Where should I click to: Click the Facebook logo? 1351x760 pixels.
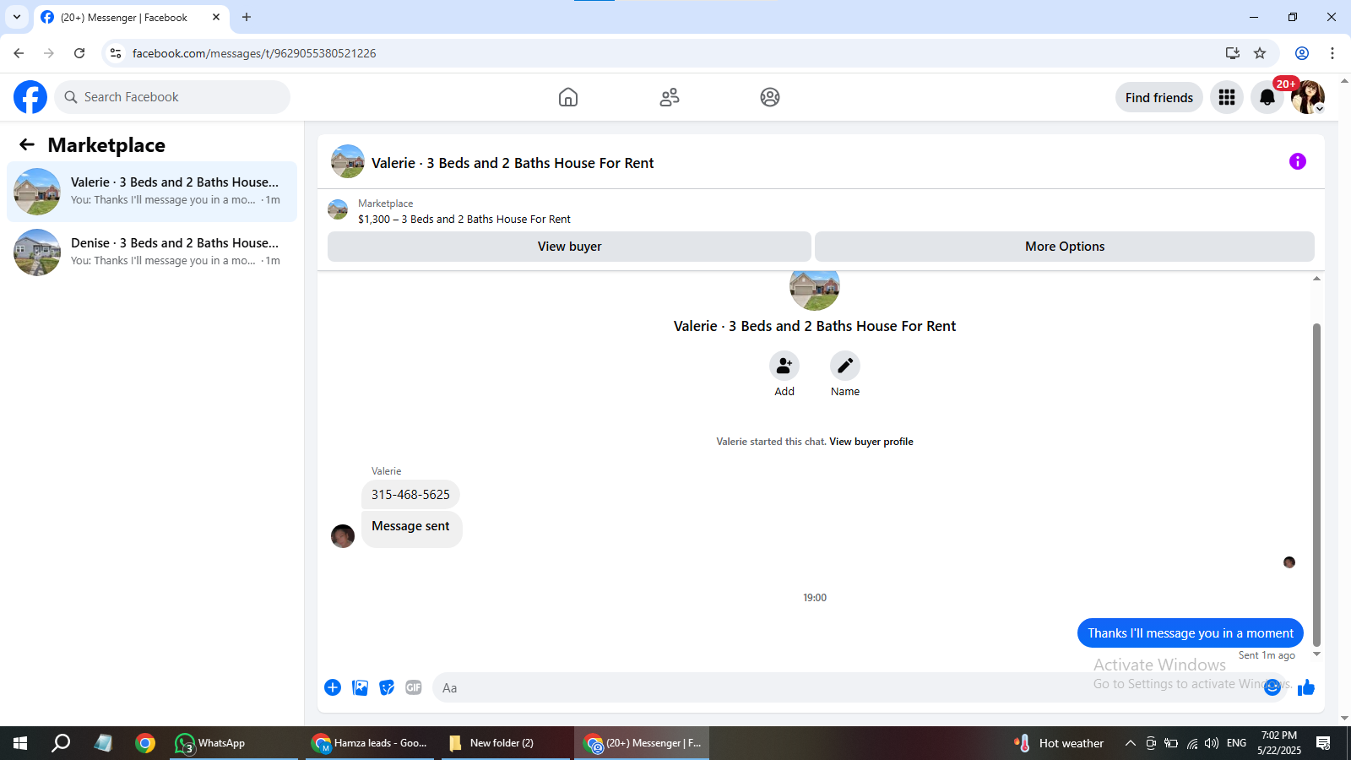[30, 97]
